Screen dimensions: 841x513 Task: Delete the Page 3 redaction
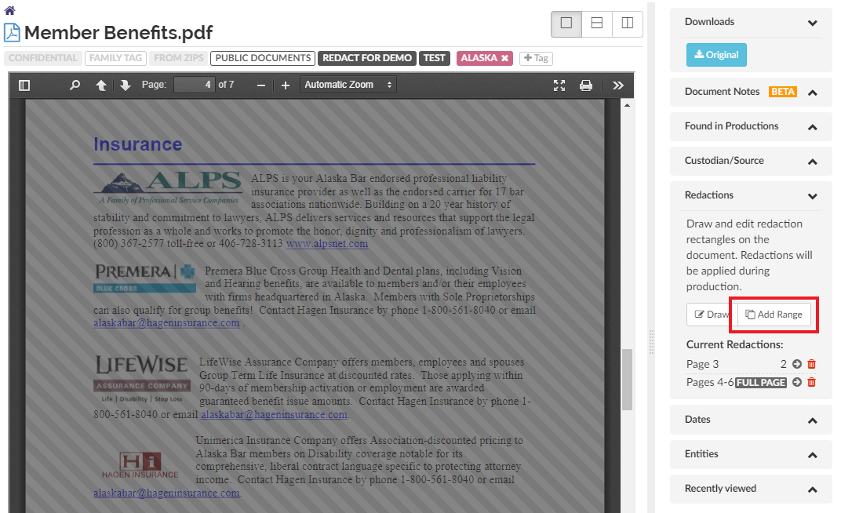[812, 364]
